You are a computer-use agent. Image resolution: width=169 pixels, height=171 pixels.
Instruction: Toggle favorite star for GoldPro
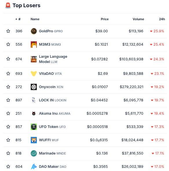(x=8, y=31)
